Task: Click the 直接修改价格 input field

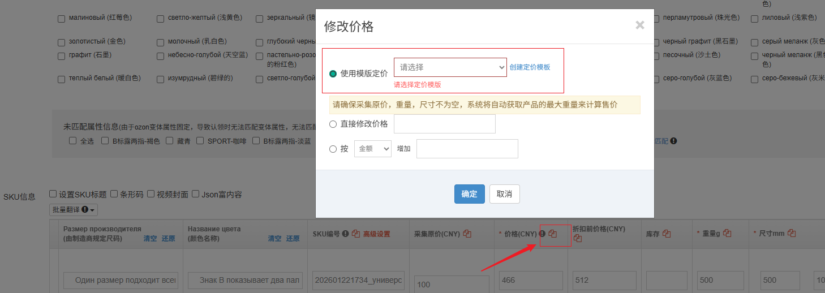Action: (444, 124)
